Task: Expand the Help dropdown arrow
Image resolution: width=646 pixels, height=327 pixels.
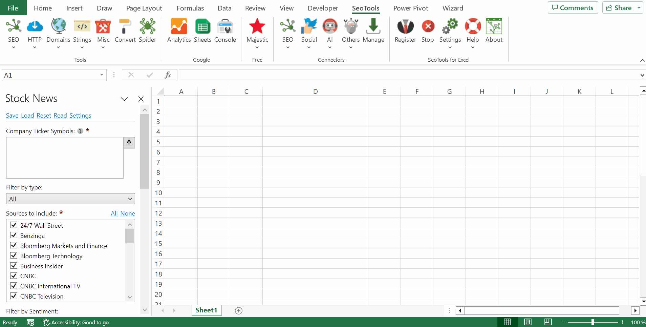Action: 473,47
